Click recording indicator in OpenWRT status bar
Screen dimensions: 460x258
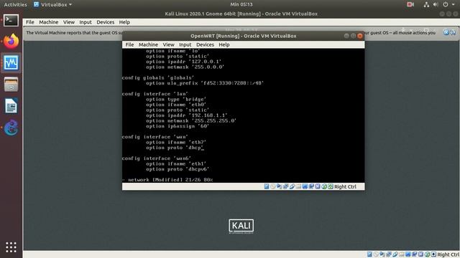click(x=311, y=186)
